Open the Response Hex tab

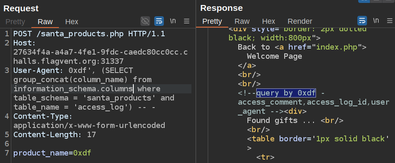268,21
